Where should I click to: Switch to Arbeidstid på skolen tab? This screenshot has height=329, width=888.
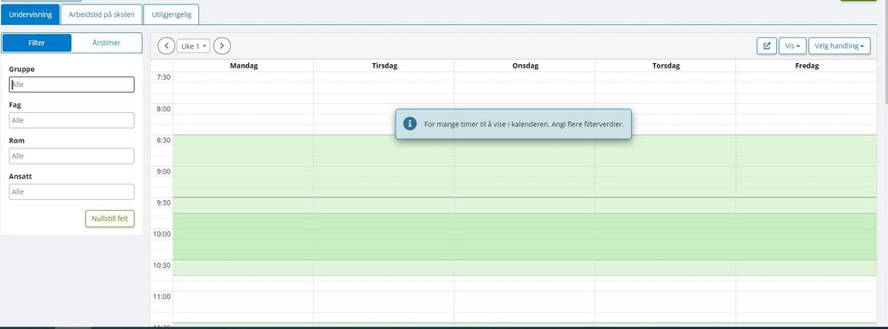[x=101, y=15]
